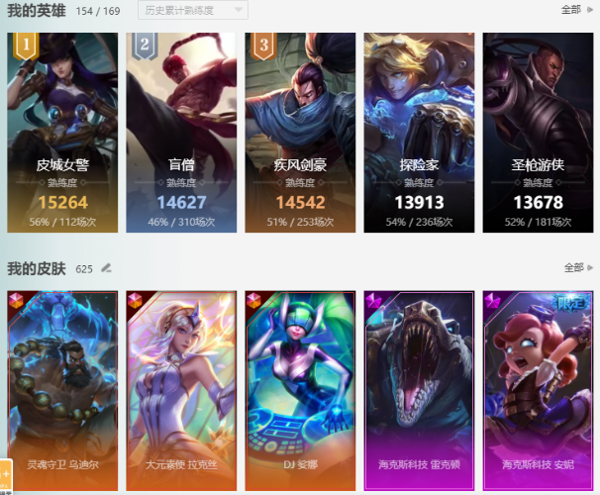Click the bronze rank 3 badge
600x495 pixels.
point(263,46)
